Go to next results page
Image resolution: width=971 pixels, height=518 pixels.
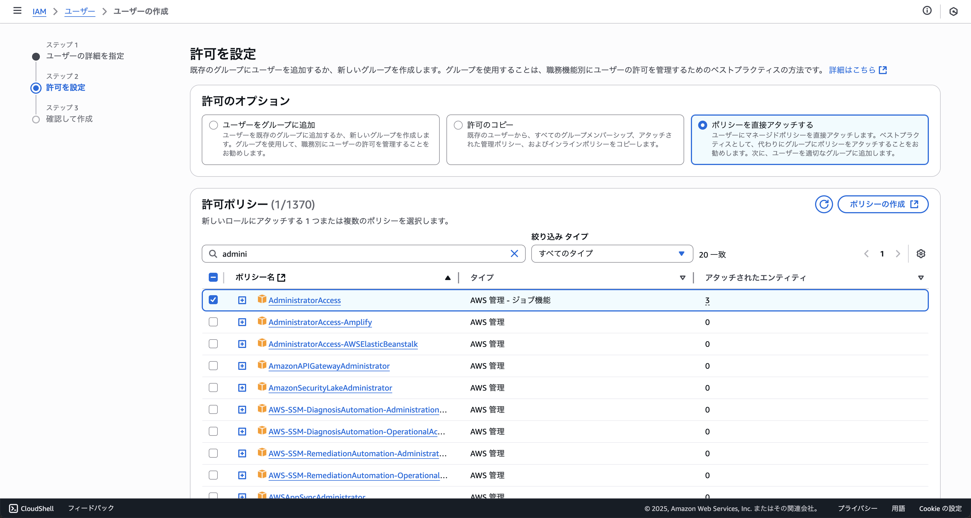(x=898, y=254)
